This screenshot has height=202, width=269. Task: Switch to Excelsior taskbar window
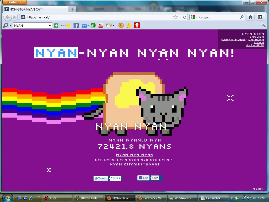[x=151, y=198]
